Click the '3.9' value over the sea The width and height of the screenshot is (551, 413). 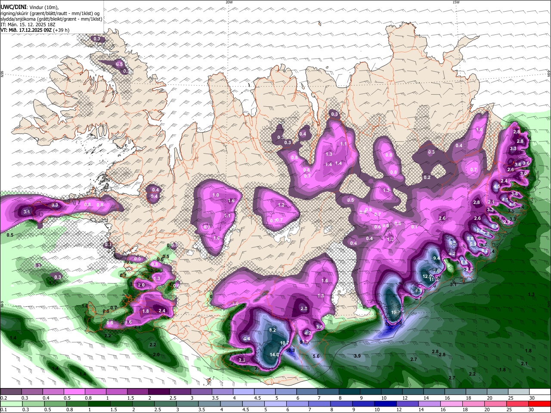point(357,356)
